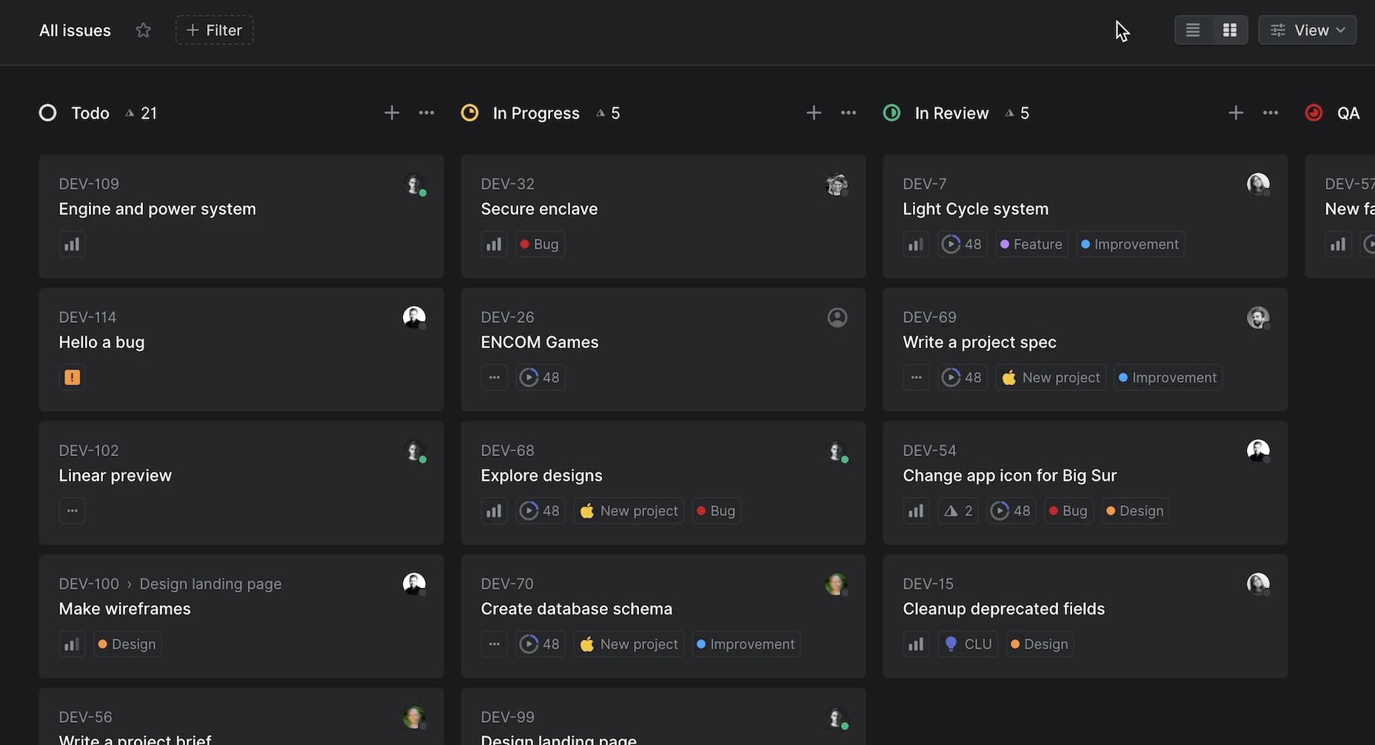The height and width of the screenshot is (745, 1375).
Task: Add a new issue to In Progress column
Action: click(x=813, y=113)
